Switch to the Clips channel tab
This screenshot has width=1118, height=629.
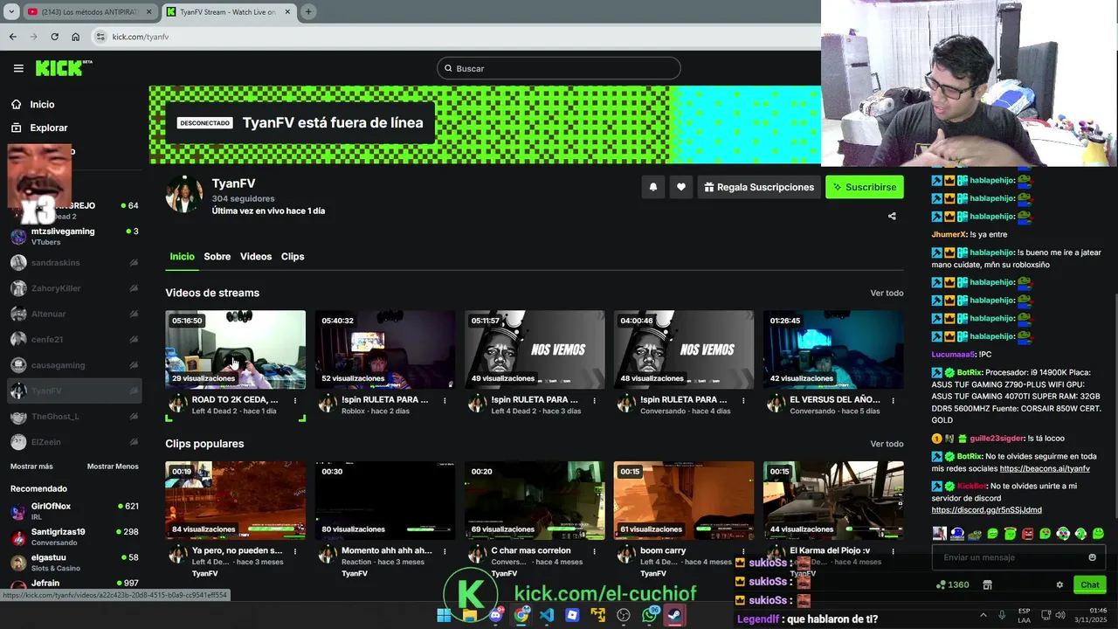pyautogui.click(x=293, y=256)
